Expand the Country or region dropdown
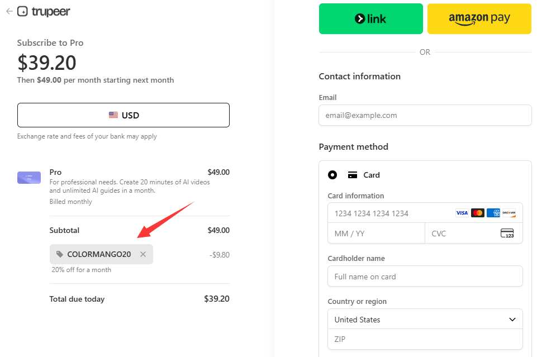537x357 pixels. [x=425, y=320]
